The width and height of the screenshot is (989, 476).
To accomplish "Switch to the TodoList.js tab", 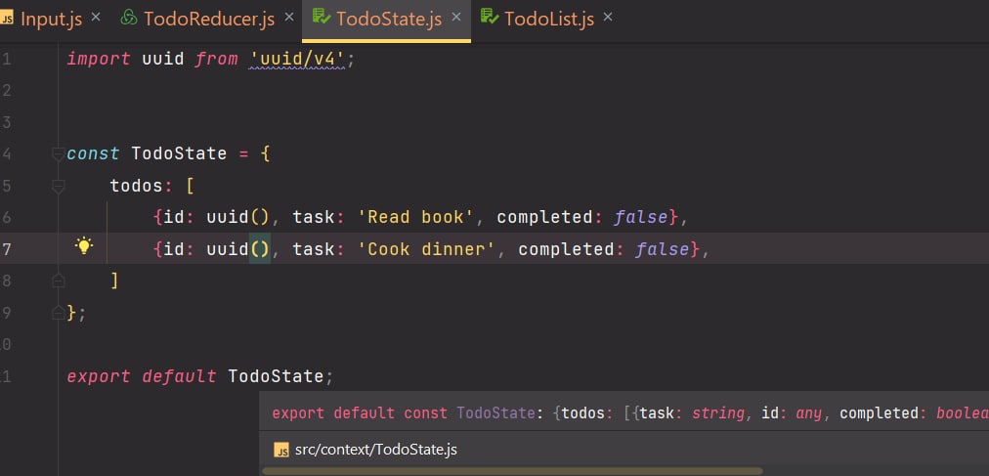I will [x=549, y=19].
